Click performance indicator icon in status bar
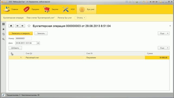This screenshot has width=174, height=98. pyautogui.click(x=4, y=95)
